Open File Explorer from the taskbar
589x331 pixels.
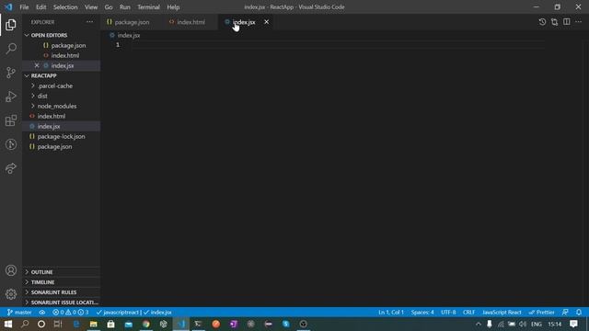point(94,324)
